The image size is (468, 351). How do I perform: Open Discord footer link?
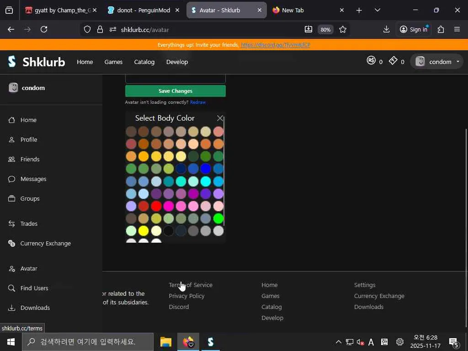(179, 307)
